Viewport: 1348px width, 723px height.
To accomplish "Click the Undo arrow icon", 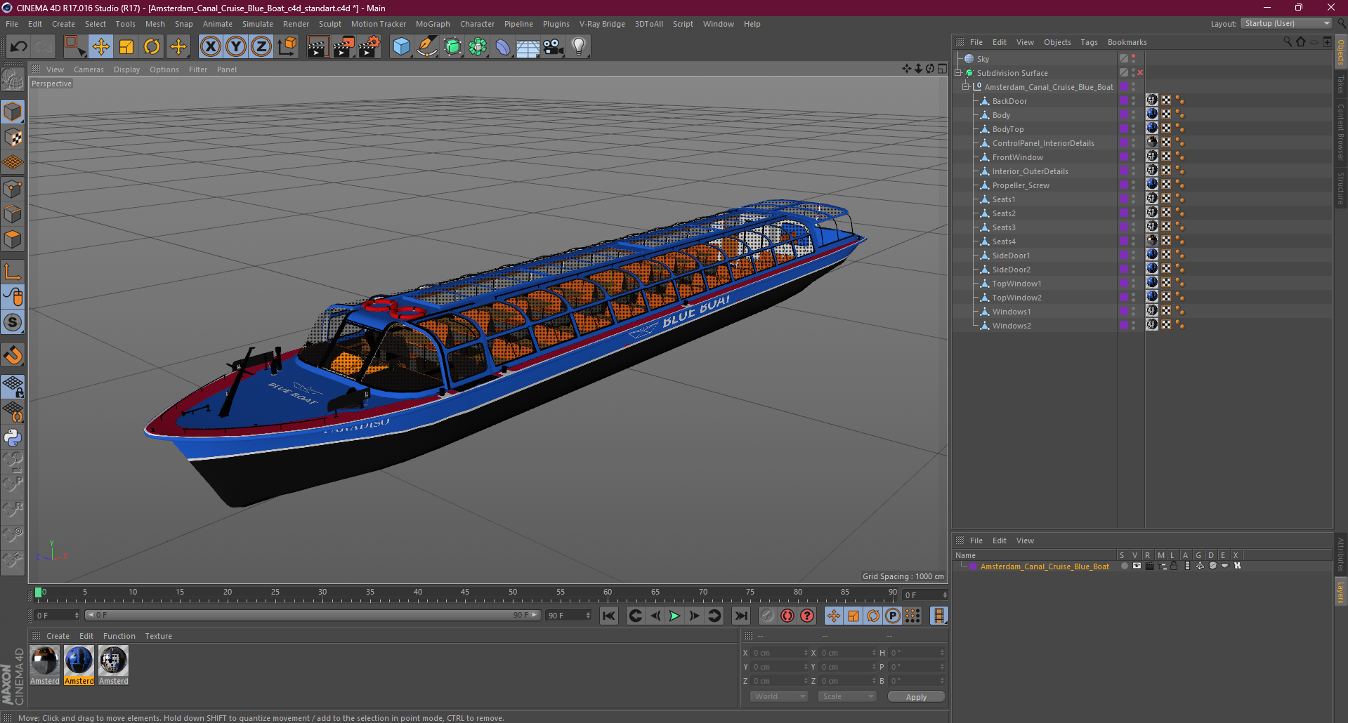I will [18, 47].
